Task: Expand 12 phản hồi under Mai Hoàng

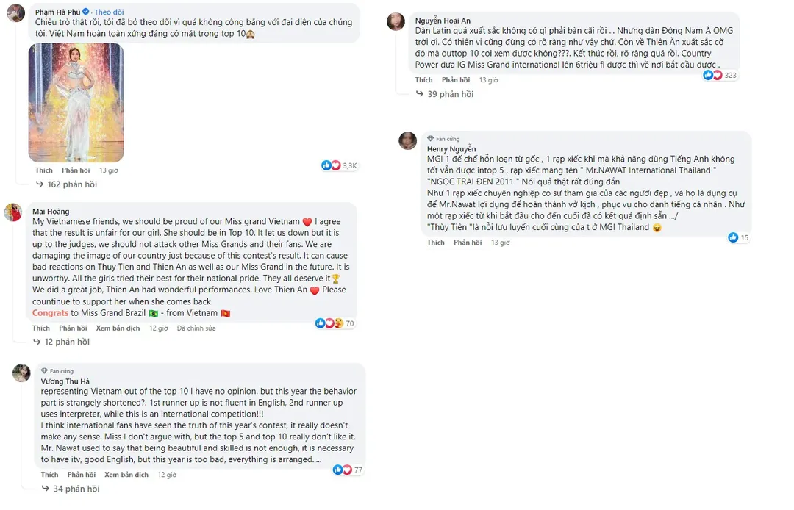Action: coord(67,342)
